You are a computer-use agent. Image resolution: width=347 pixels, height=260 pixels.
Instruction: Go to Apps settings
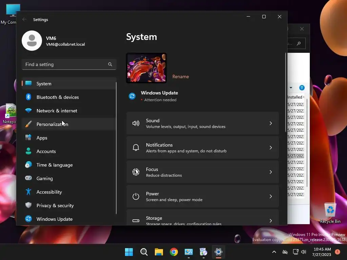pos(68,138)
